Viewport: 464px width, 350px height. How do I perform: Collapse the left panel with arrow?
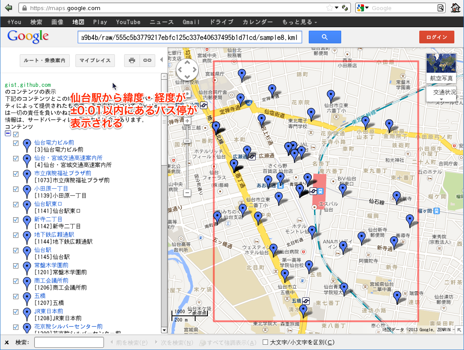(161, 60)
